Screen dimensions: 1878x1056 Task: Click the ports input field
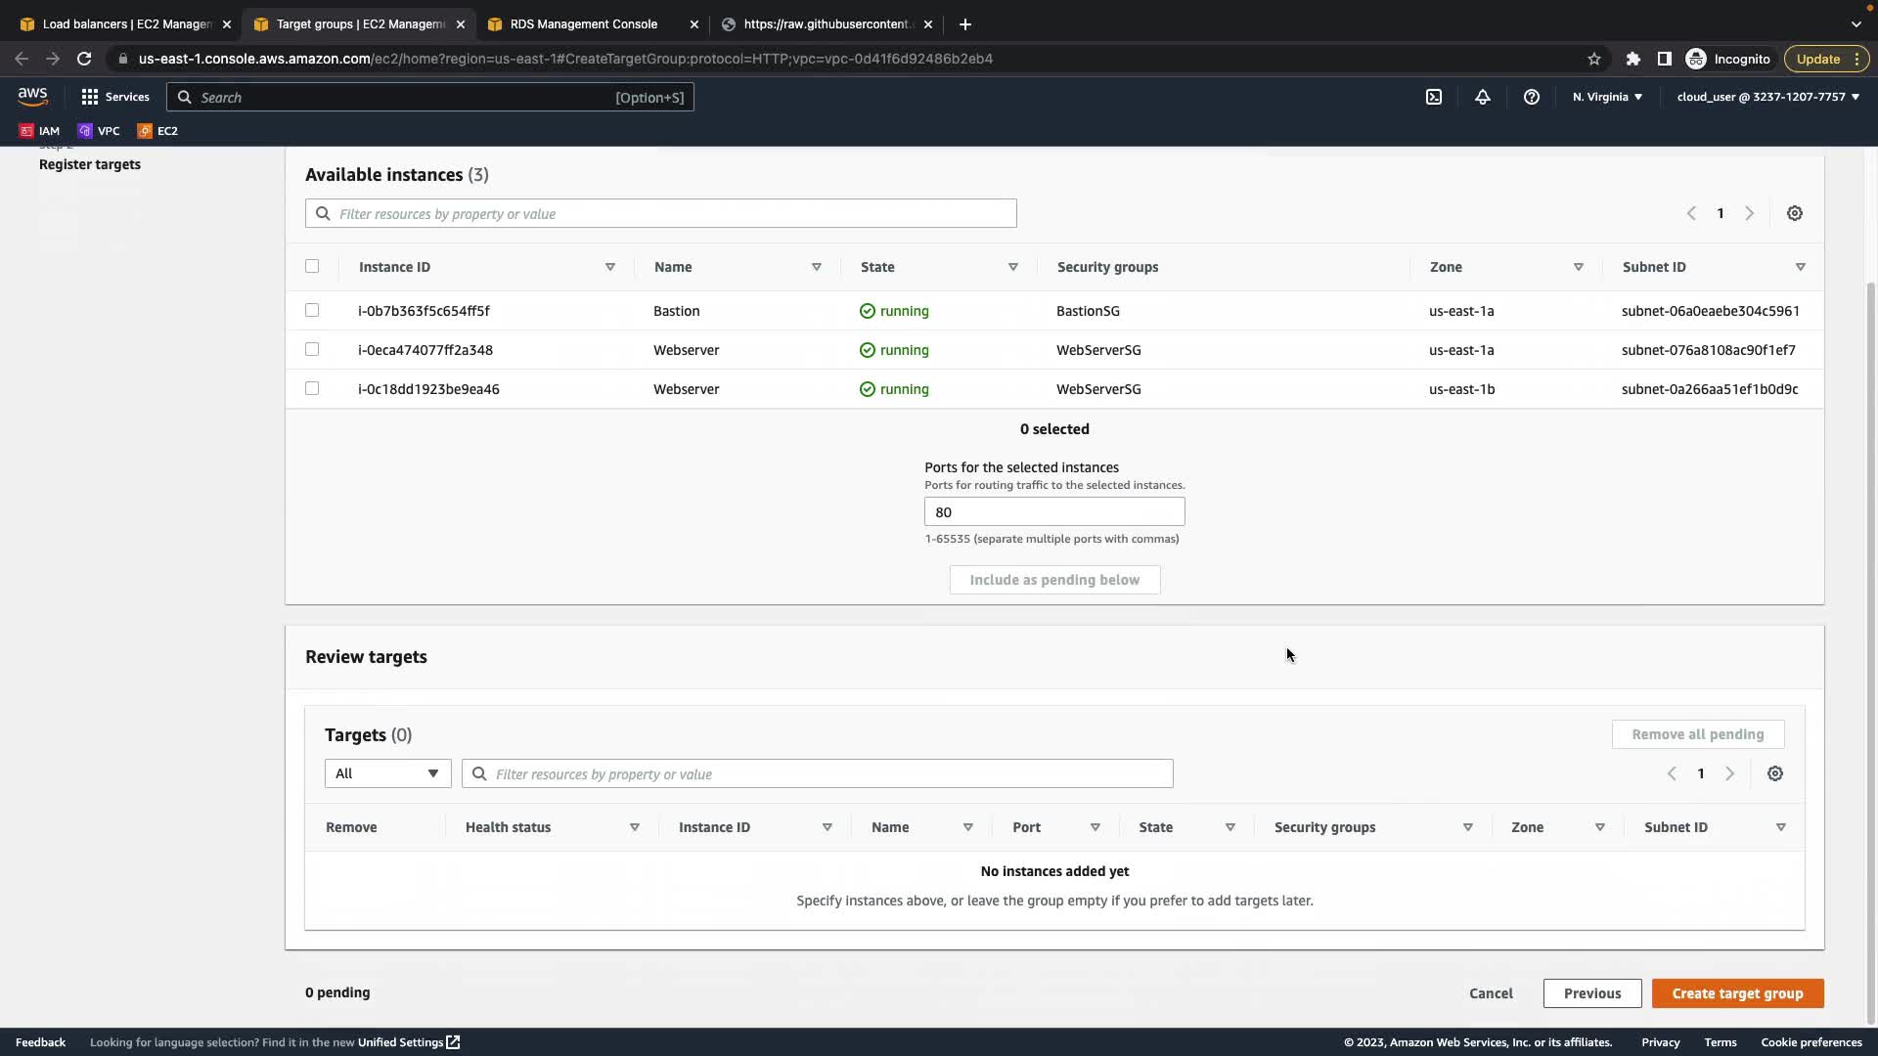click(x=1053, y=511)
